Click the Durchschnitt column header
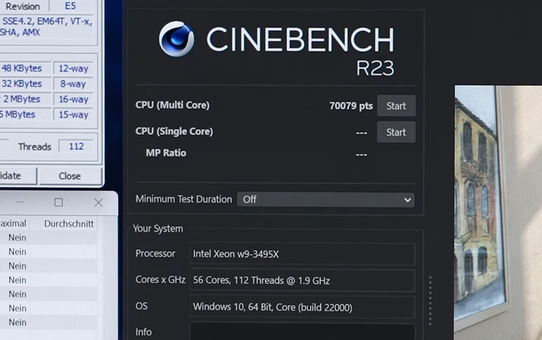Viewport: 542px width, 340px height. (69, 224)
